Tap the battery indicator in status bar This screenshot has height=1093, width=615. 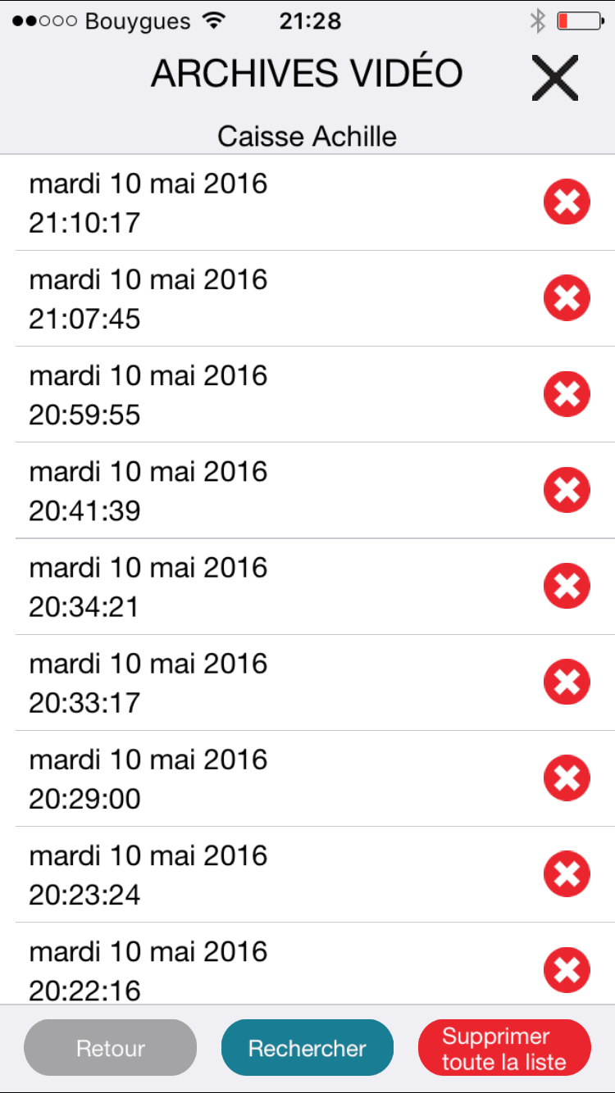pos(580,21)
